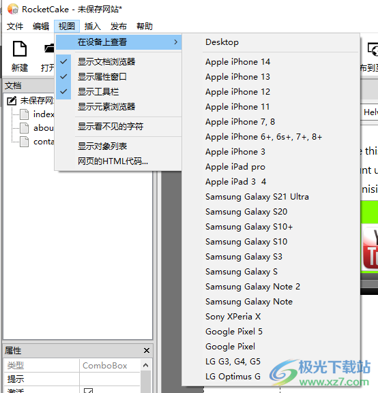378x393 pixels.
Task: Pick the plain Google Pixel entry
Action: click(x=271, y=347)
